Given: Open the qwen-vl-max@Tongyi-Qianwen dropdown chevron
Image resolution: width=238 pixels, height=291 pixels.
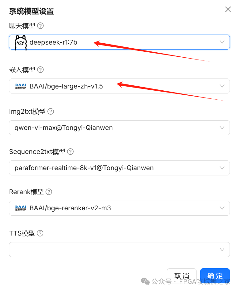Looking at the screenshot, I should tap(222, 128).
